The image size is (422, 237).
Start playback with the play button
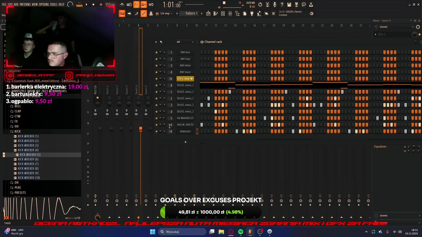pyautogui.click(x=86, y=5)
